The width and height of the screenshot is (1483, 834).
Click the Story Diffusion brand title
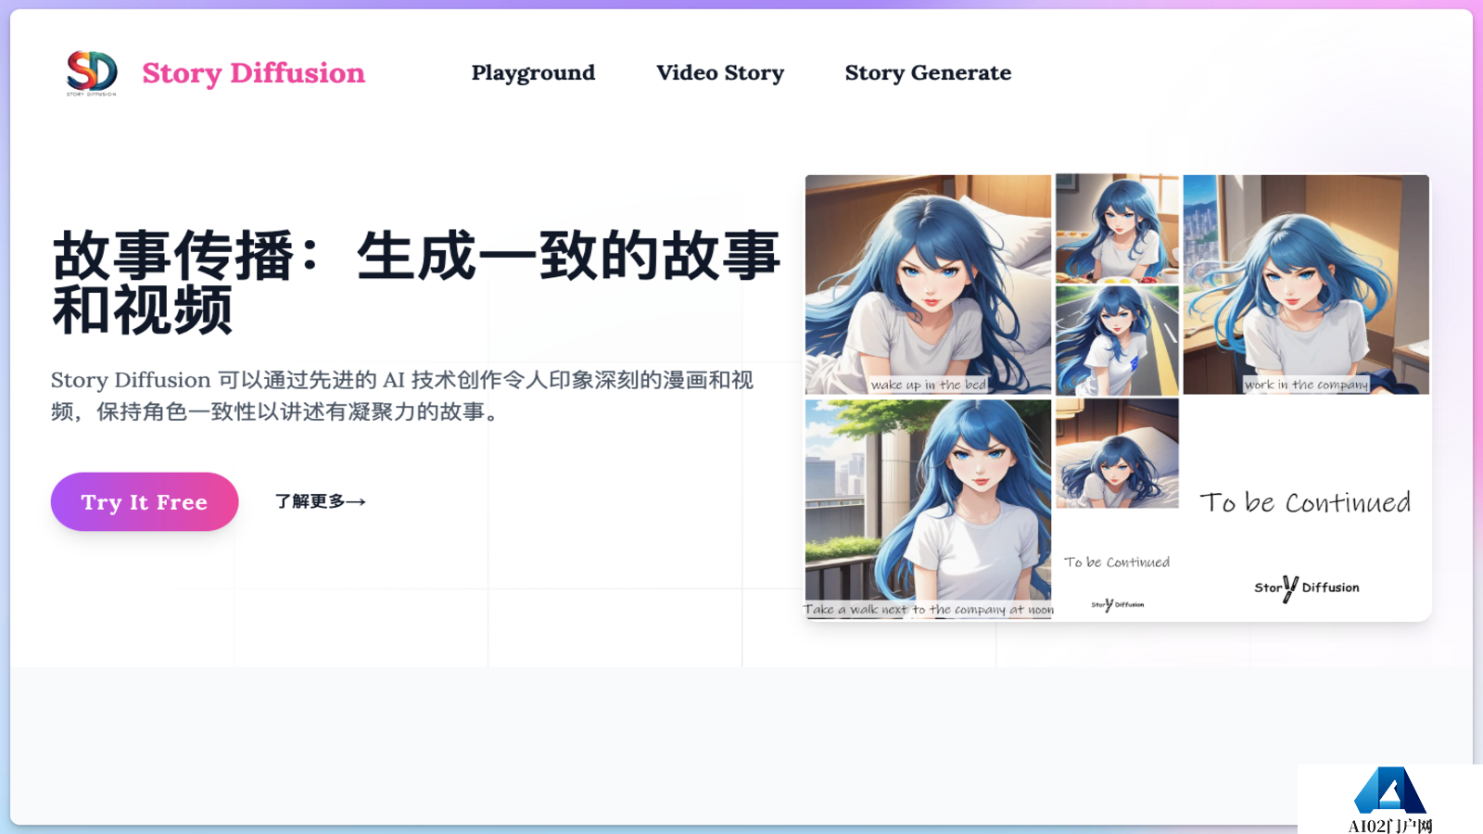253,73
